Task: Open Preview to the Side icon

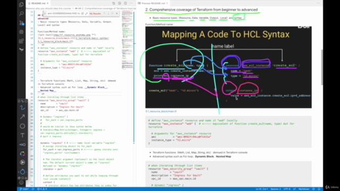Action: [120, 3]
